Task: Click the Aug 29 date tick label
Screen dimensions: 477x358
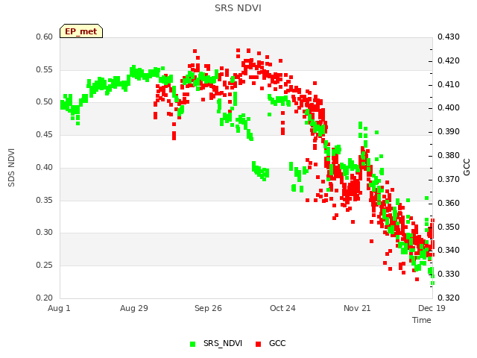Action: click(134, 308)
